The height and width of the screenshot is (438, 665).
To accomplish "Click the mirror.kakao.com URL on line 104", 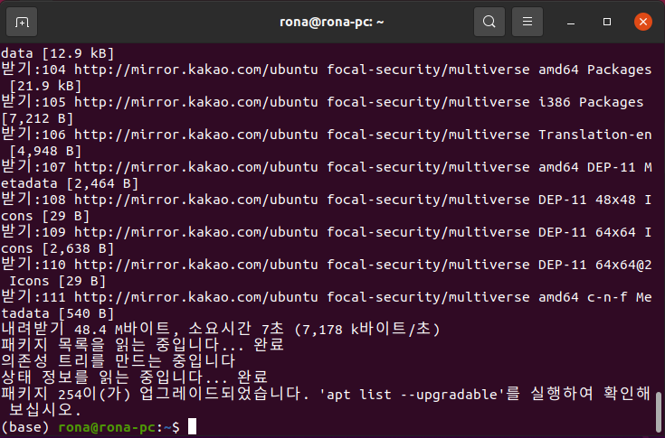I will pyautogui.click(x=196, y=70).
